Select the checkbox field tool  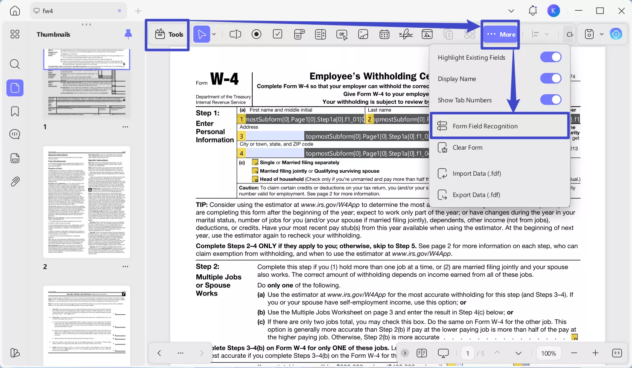pyautogui.click(x=278, y=34)
